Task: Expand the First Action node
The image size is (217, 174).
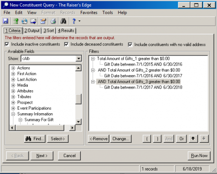Action: click(13, 74)
